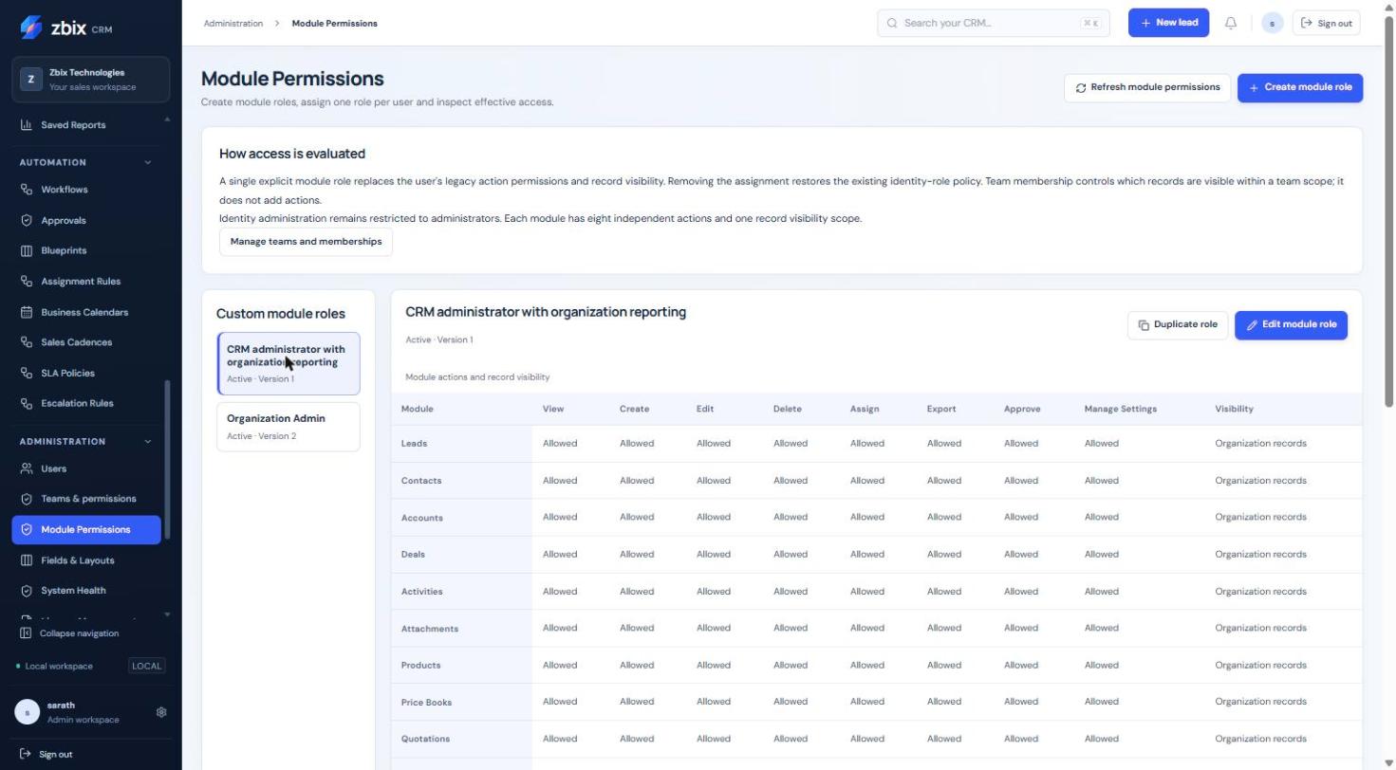Image resolution: width=1396 pixels, height=770 pixels.
Task: Open Fields & Layouts in the sidebar
Action: [x=85, y=560]
